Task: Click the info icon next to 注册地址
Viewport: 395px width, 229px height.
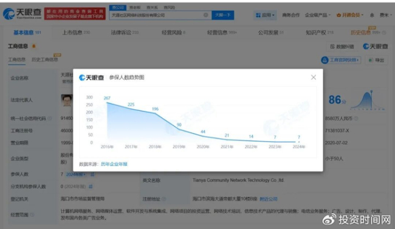Action: click(163, 199)
